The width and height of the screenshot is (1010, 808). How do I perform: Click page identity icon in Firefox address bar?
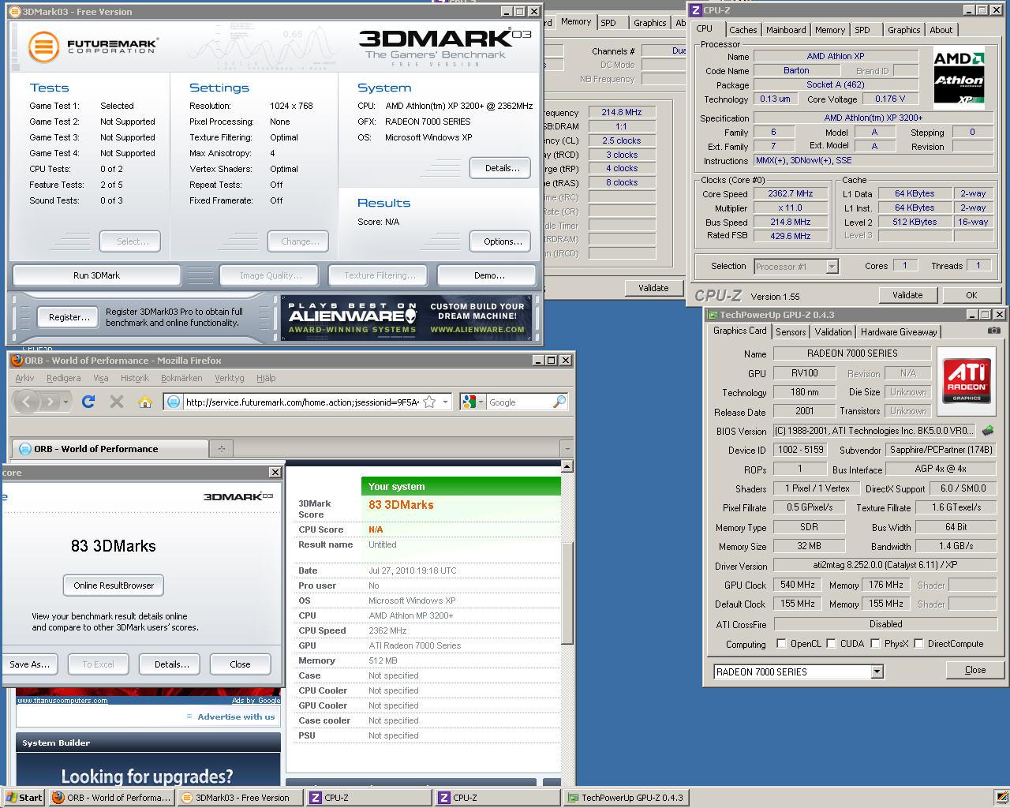pos(174,402)
